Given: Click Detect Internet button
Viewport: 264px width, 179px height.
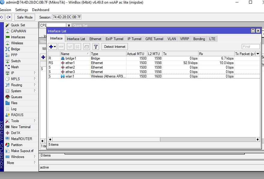Looking at the screenshot, I should 115,47.
